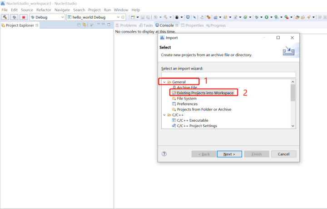The height and width of the screenshot is (209, 327).
Task: Open the Navigate menu
Action: (x=62, y=10)
